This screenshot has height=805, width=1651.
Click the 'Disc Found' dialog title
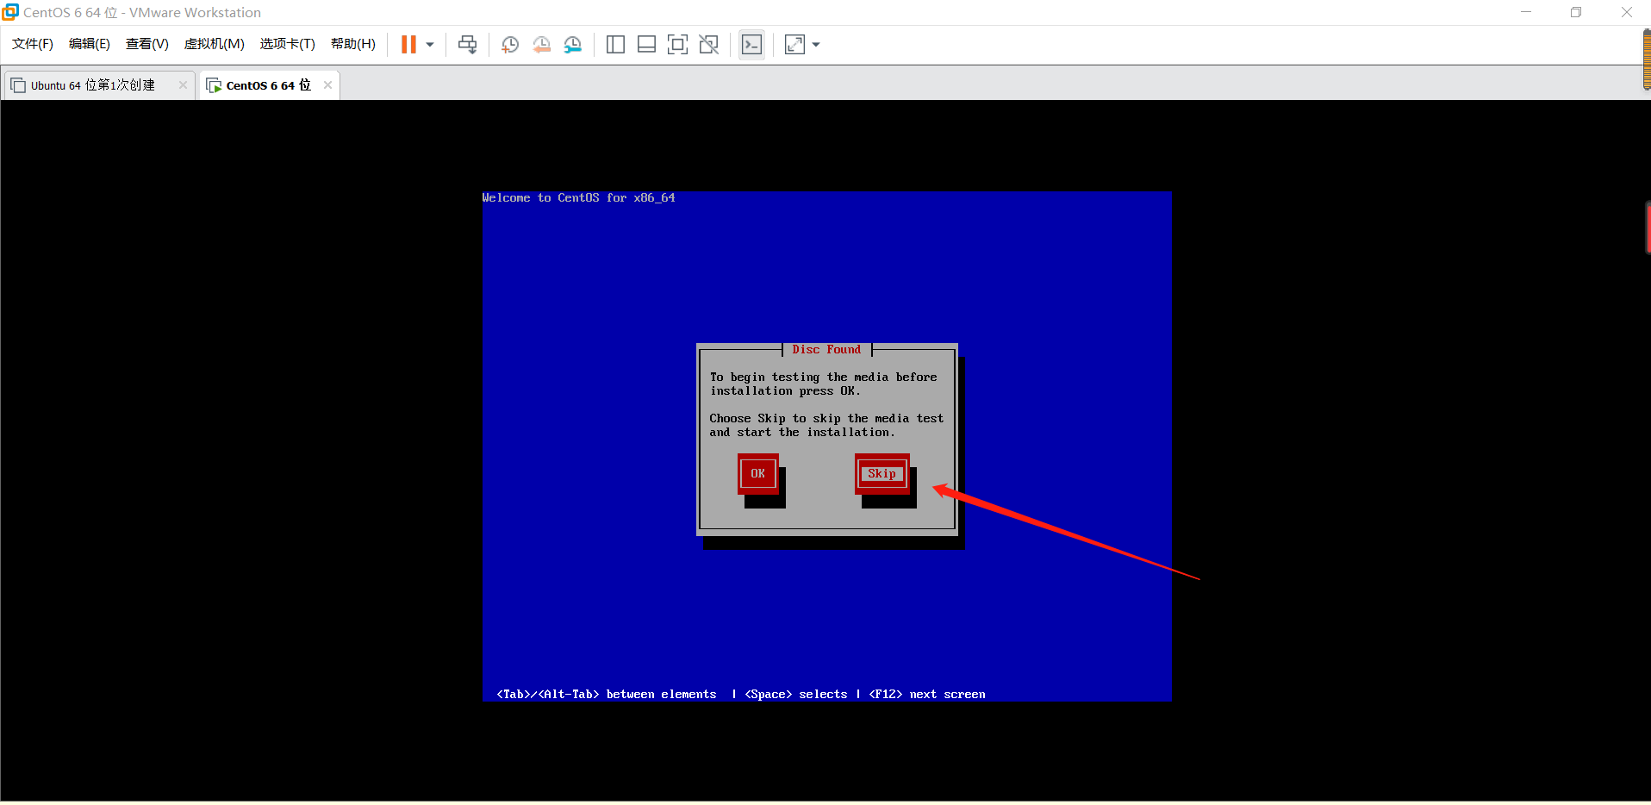point(826,349)
